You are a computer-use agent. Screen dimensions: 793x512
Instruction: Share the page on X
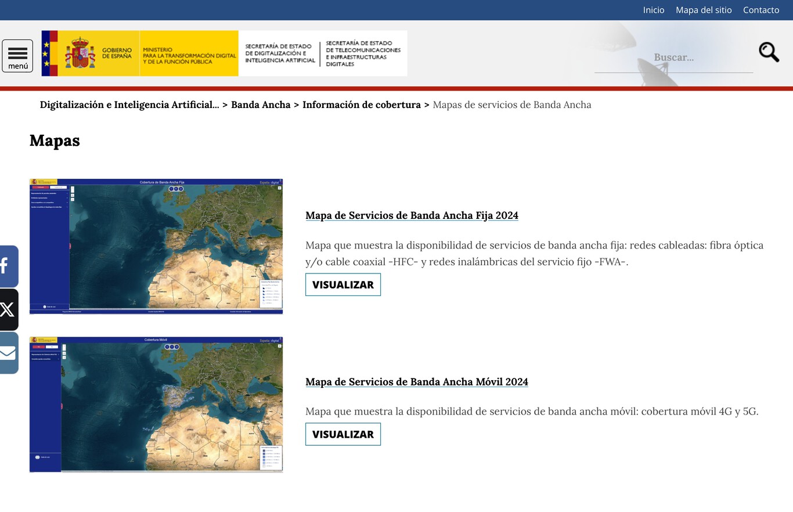tap(8, 310)
